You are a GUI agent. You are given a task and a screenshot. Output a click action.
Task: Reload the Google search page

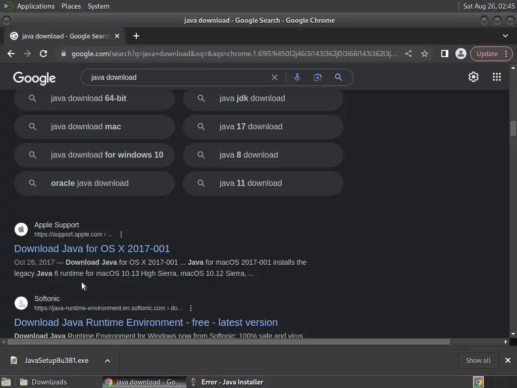43,54
